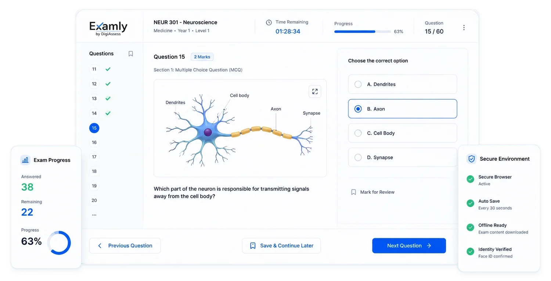
Task: Click the 2 Marks badge
Action: pos(202,57)
